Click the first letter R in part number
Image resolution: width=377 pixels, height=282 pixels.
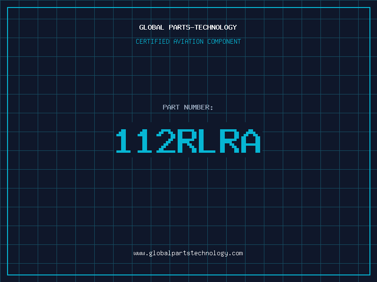188,141
